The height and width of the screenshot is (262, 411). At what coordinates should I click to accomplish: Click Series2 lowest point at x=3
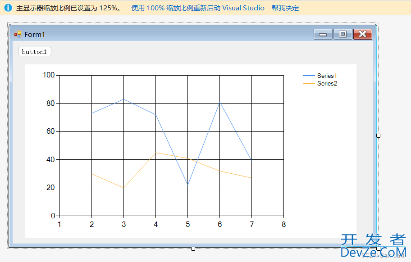(123, 188)
